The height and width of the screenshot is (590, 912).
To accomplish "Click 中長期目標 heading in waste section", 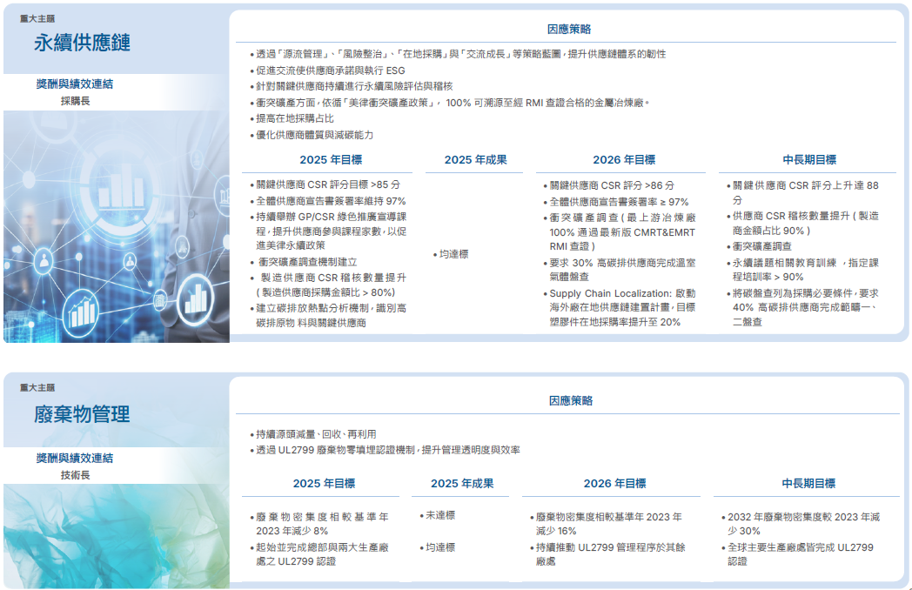I will 808,483.
